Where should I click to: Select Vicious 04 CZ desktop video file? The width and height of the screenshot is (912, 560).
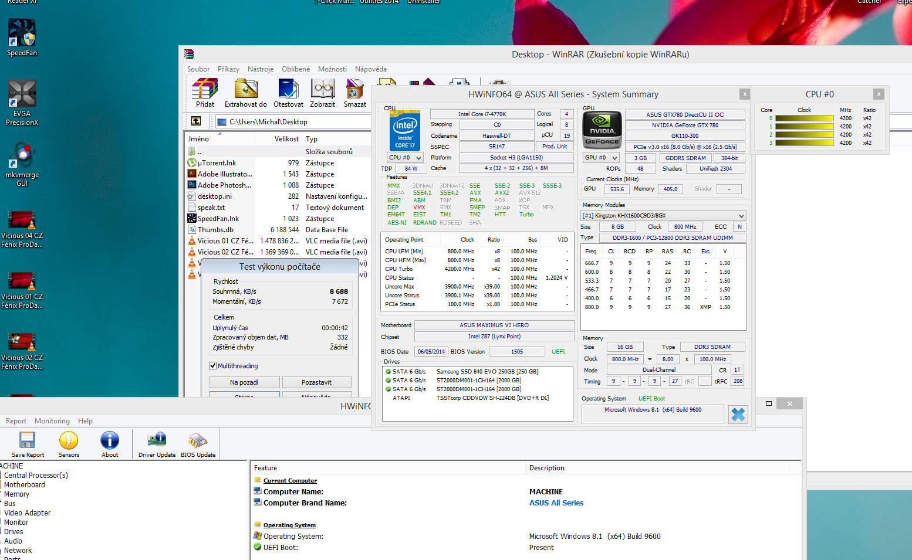click(22, 229)
